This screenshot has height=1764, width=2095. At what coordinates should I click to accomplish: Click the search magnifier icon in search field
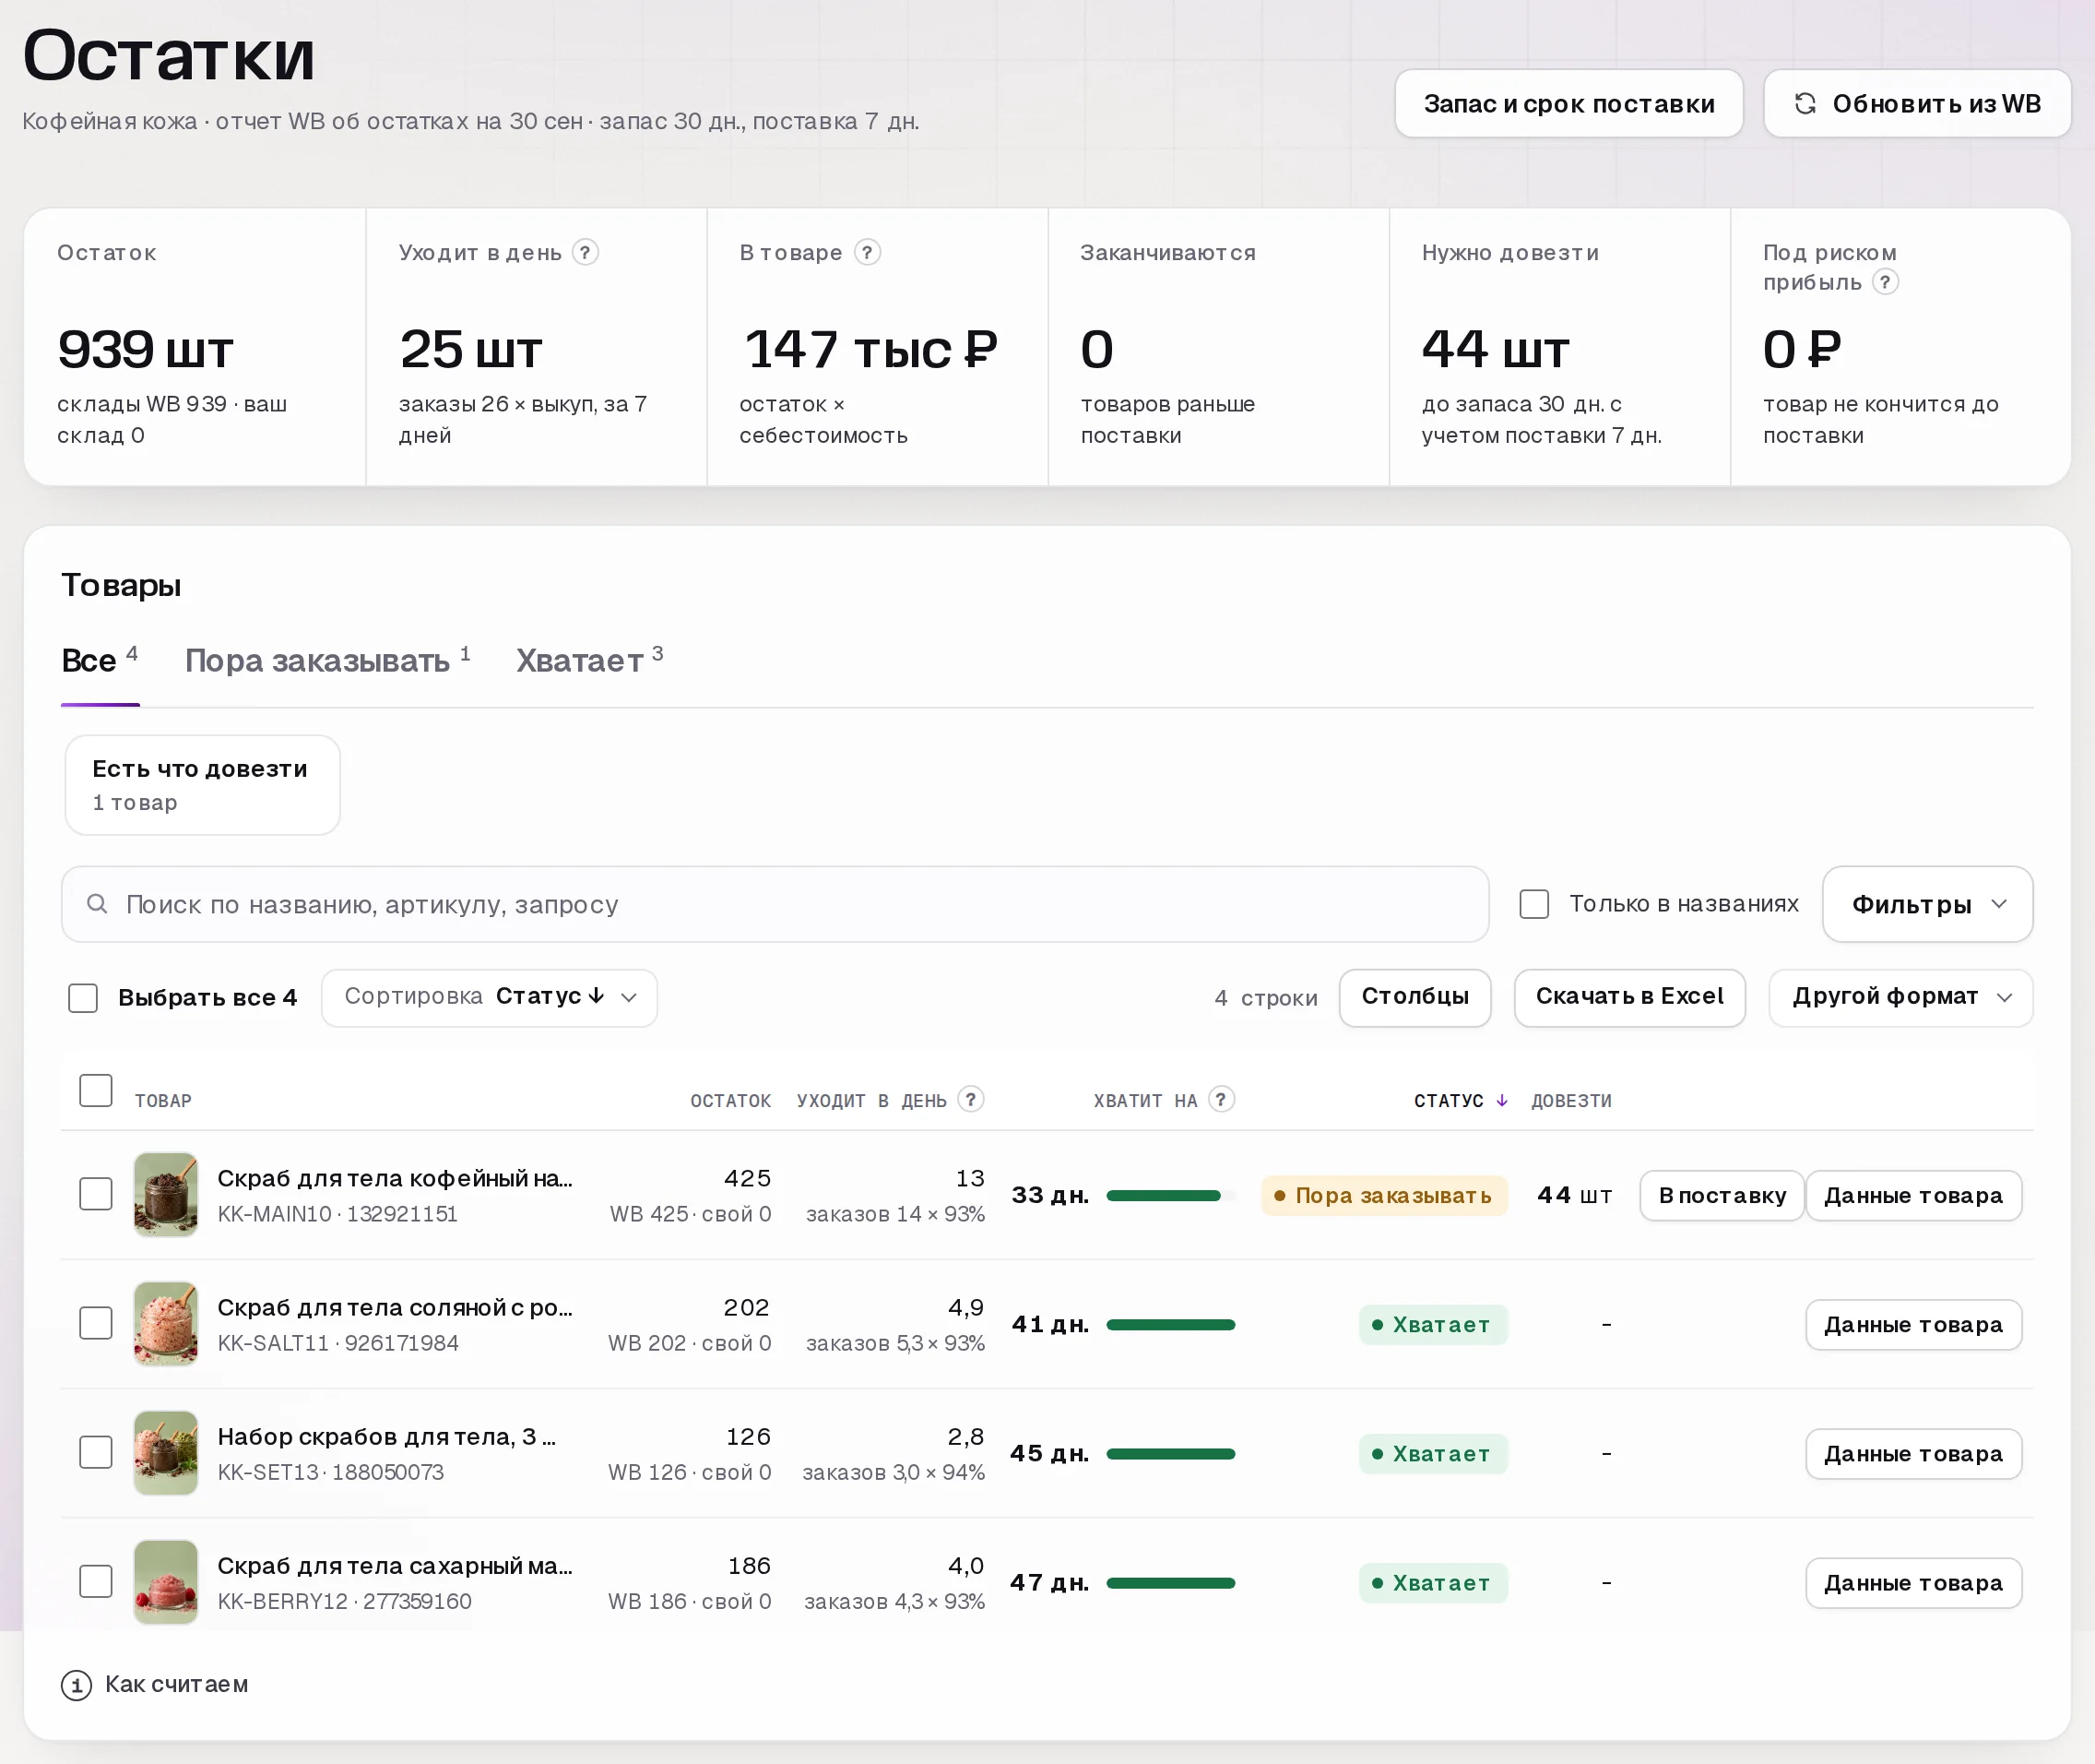point(97,904)
